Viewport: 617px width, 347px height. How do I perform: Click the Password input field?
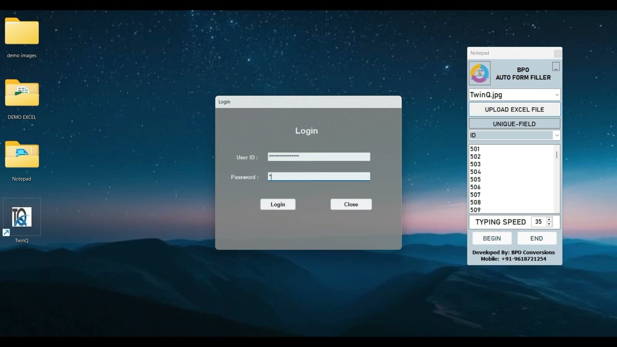(x=319, y=176)
